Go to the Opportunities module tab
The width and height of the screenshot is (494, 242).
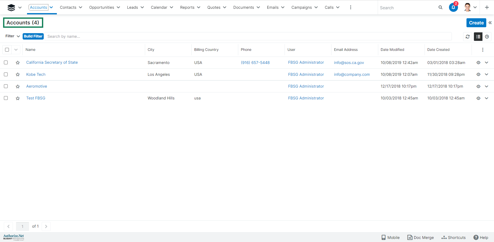click(x=102, y=7)
